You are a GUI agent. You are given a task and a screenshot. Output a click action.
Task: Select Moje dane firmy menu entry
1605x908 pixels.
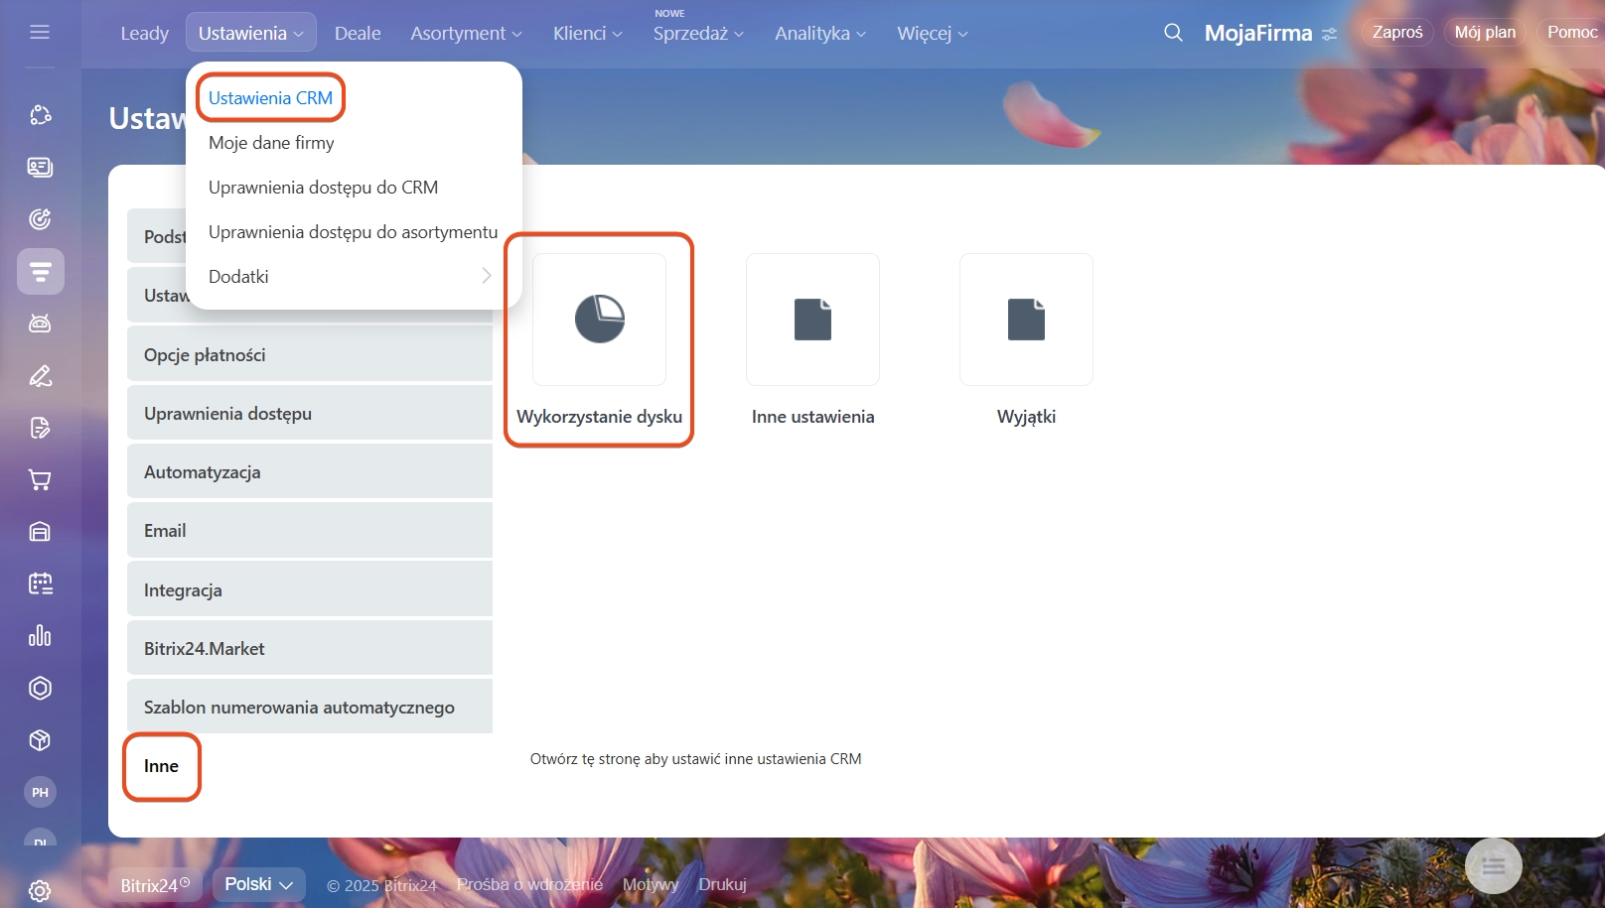[271, 143]
